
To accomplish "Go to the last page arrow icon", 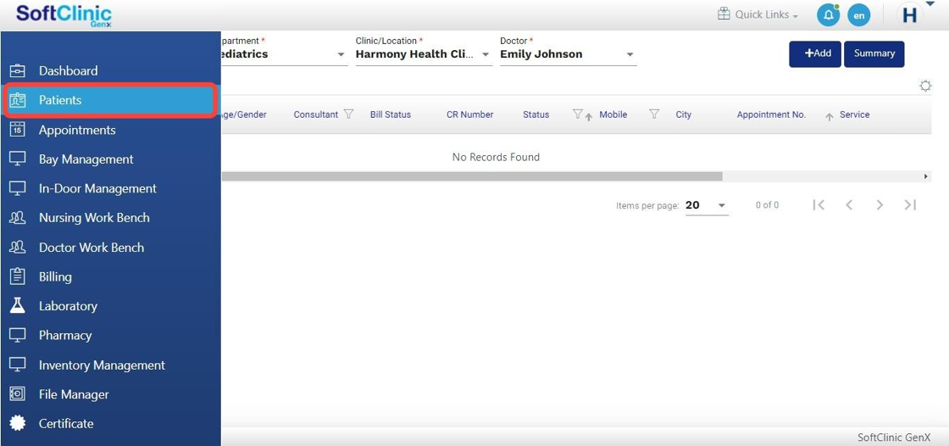I will [910, 205].
